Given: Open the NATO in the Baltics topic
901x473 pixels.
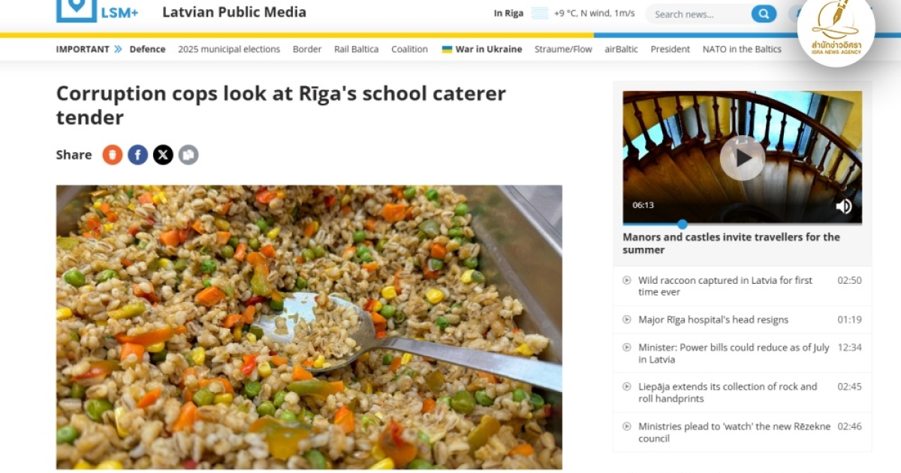Looking at the screenshot, I should coord(742,50).
